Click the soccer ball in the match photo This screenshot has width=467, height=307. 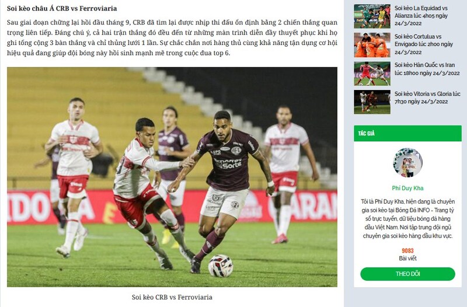click(x=221, y=266)
